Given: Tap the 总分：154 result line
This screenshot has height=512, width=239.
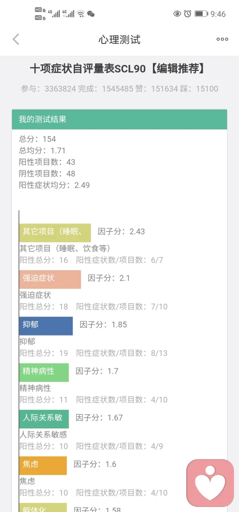Looking at the screenshot, I should 37,139.
